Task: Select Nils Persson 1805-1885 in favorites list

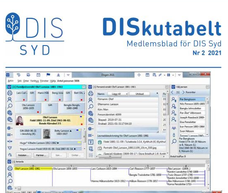Action: [192, 104]
